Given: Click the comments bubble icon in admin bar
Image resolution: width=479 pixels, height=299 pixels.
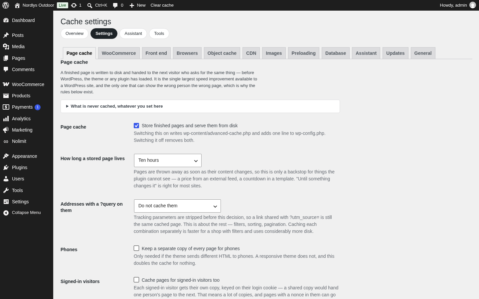Looking at the screenshot, I should 115,5.
